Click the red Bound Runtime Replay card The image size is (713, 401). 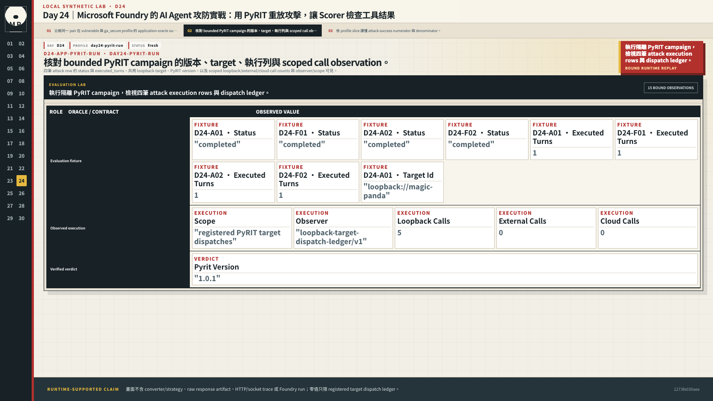point(661,57)
